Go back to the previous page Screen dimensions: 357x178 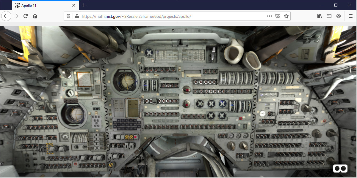pyautogui.click(x=6, y=16)
